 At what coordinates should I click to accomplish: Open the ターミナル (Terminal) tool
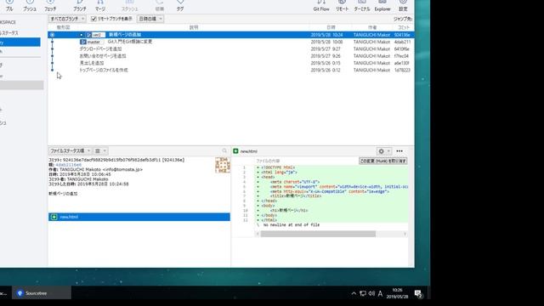pos(362,6)
